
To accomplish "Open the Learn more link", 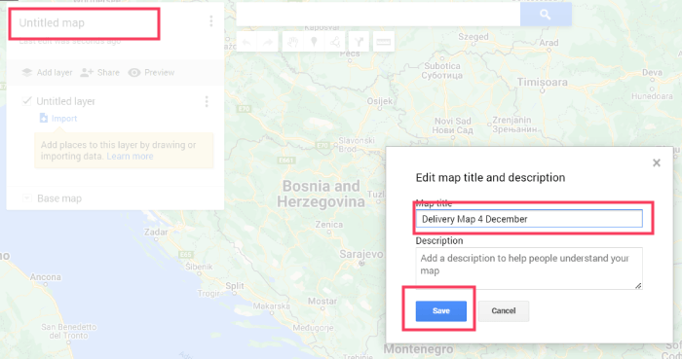I will 130,157.
